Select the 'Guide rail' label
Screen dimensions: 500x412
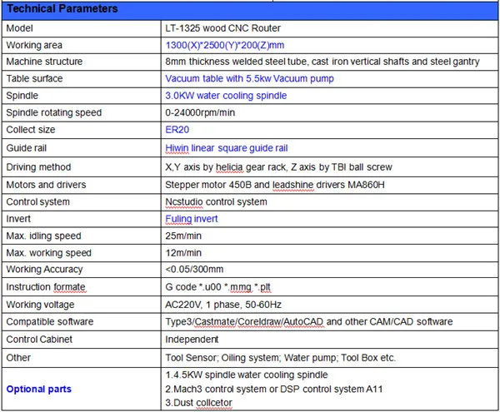point(26,148)
